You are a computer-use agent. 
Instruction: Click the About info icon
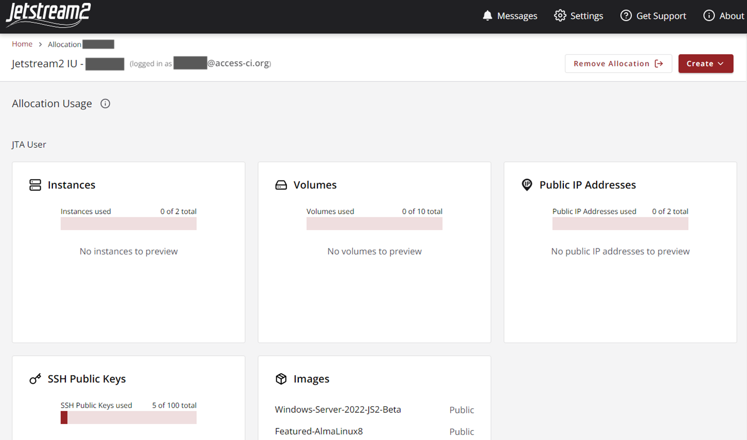point(708,16)
